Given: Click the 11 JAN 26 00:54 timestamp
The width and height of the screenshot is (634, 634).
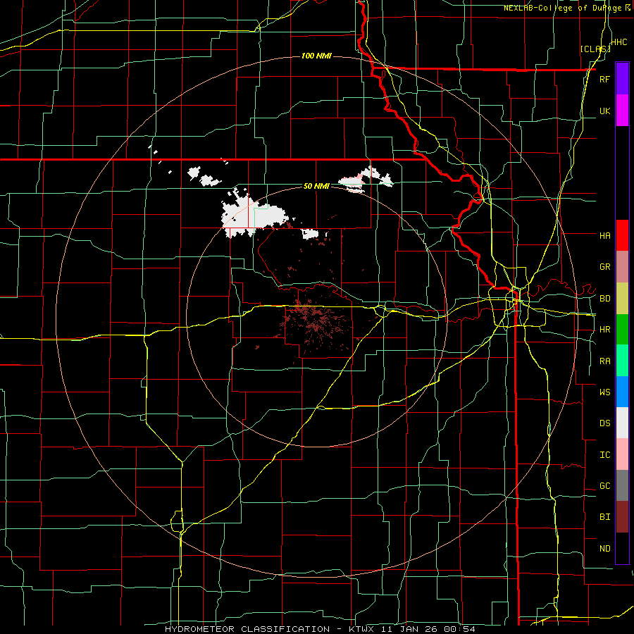Looking at the screenshot, I should click(x=429, y=629).
